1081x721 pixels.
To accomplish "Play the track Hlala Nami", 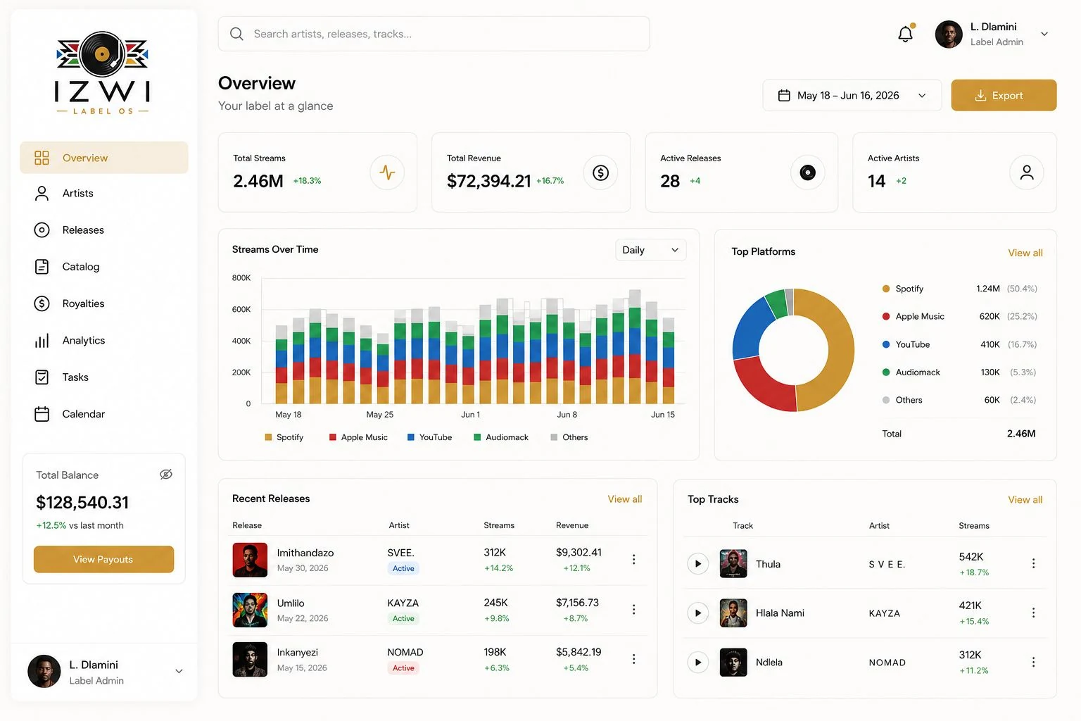I will pyautogui.click(x=697, y=613).
